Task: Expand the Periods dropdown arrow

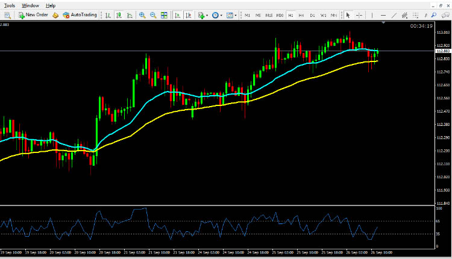Action: pyautogui.click(x=221, y=16)
